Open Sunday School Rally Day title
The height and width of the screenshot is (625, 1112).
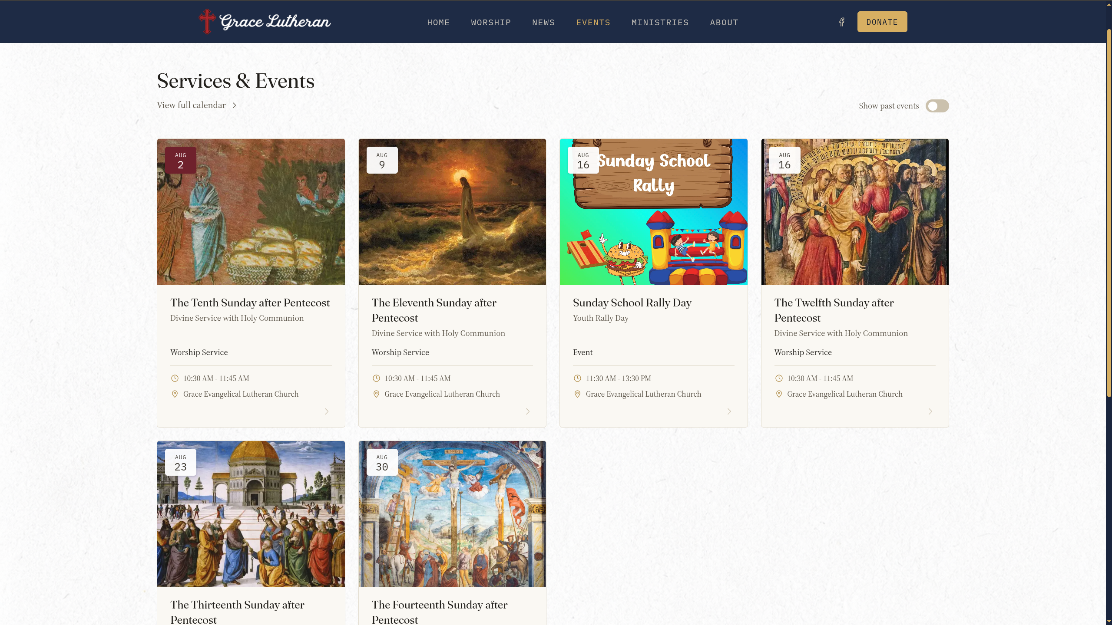[x=632, y=303]
